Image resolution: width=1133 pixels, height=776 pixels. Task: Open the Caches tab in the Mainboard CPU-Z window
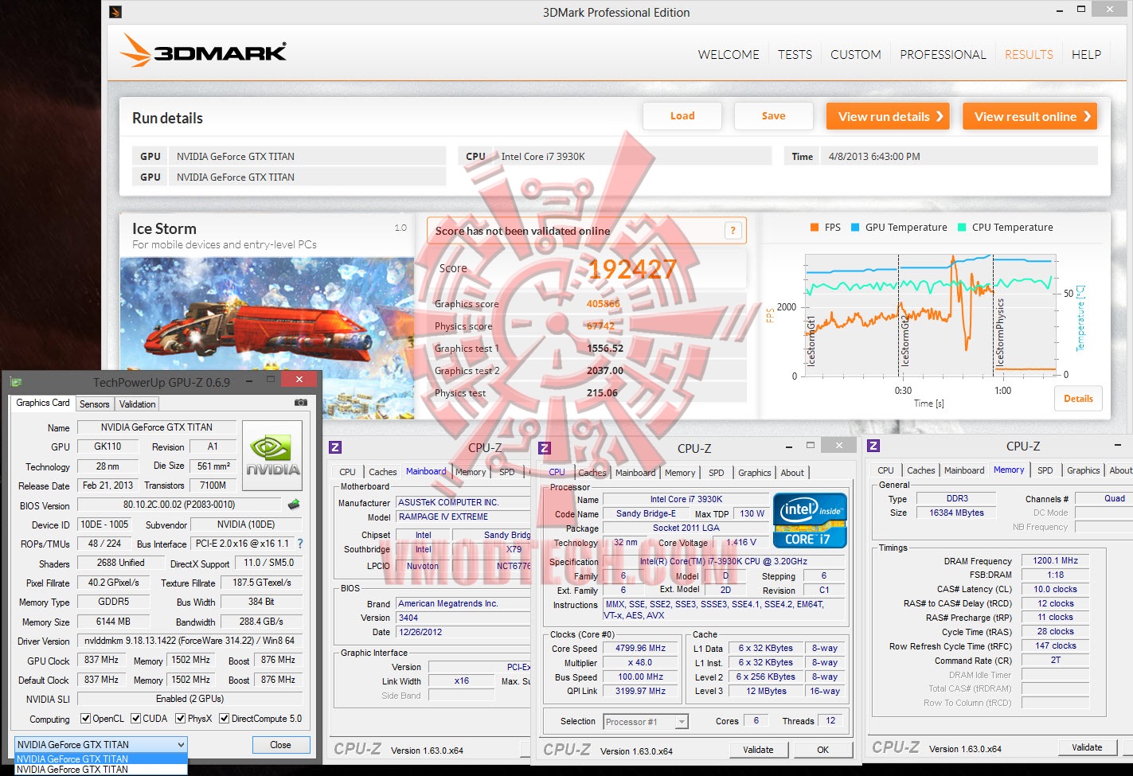[x=383, y=472]
